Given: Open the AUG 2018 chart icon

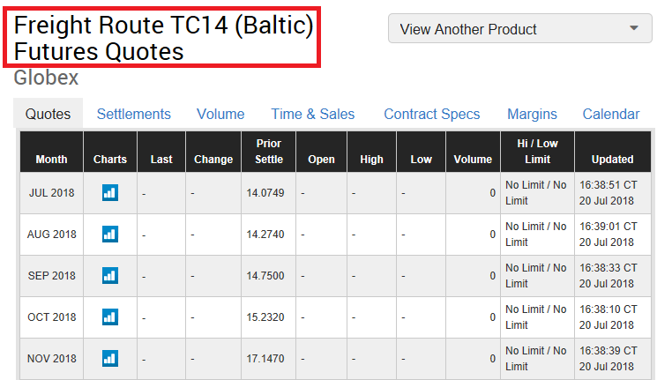Looking at the screenshot, I should [x=110, y=235].
